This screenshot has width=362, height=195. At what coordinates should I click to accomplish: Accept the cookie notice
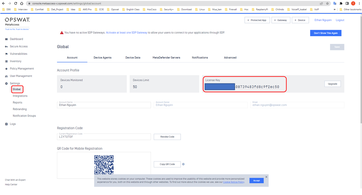coord(256,180)
